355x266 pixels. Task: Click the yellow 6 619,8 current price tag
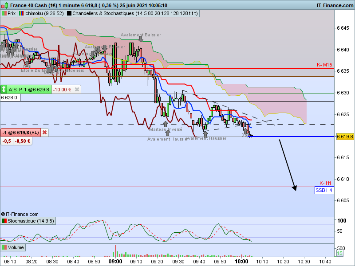pyautogui.click(x=345, y=137)
